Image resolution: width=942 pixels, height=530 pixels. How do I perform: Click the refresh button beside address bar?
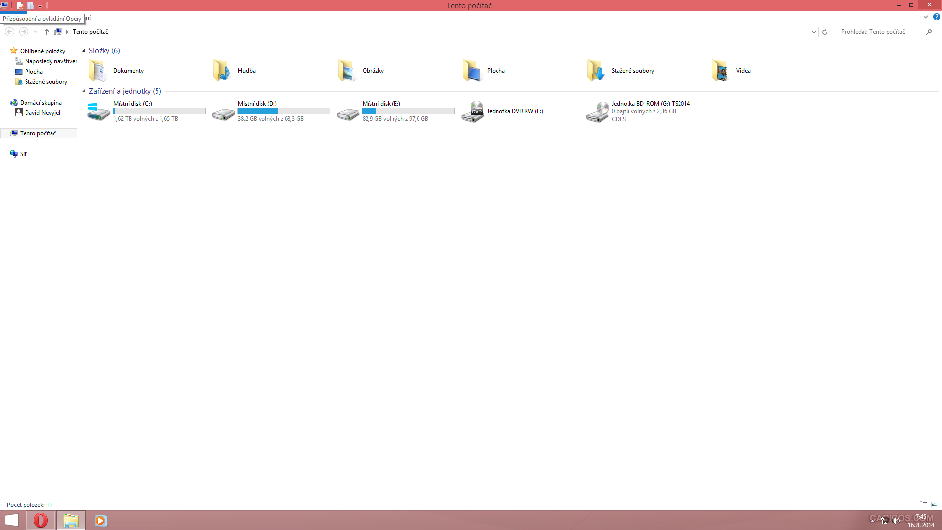pos(825,32)
